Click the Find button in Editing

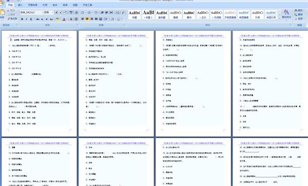click(x=299, y=10)
